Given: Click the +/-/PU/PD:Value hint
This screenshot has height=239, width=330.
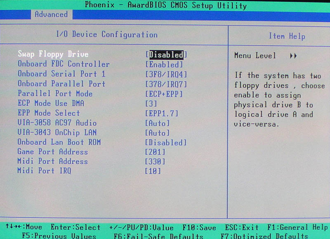Looking at the screenshot, I should click(141, 227).
